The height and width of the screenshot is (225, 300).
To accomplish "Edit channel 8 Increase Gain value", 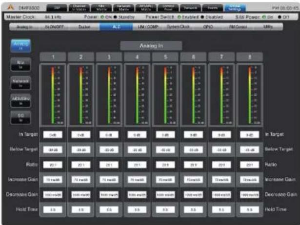I will pos(250,180).
